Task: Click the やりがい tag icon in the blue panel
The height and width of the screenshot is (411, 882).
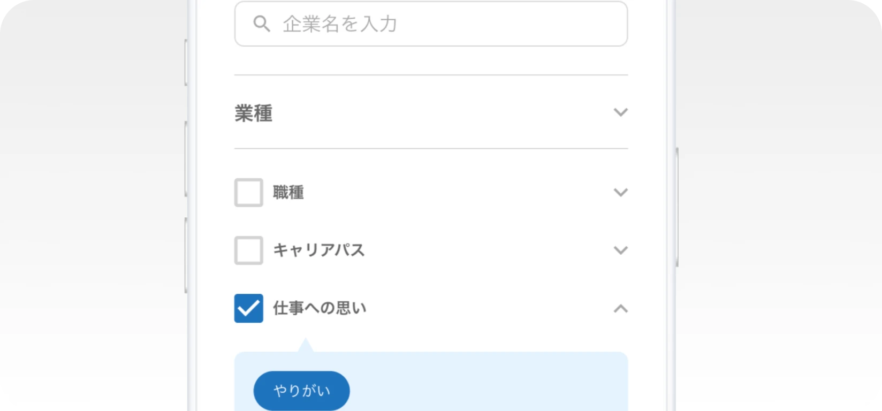Action: 301,390
